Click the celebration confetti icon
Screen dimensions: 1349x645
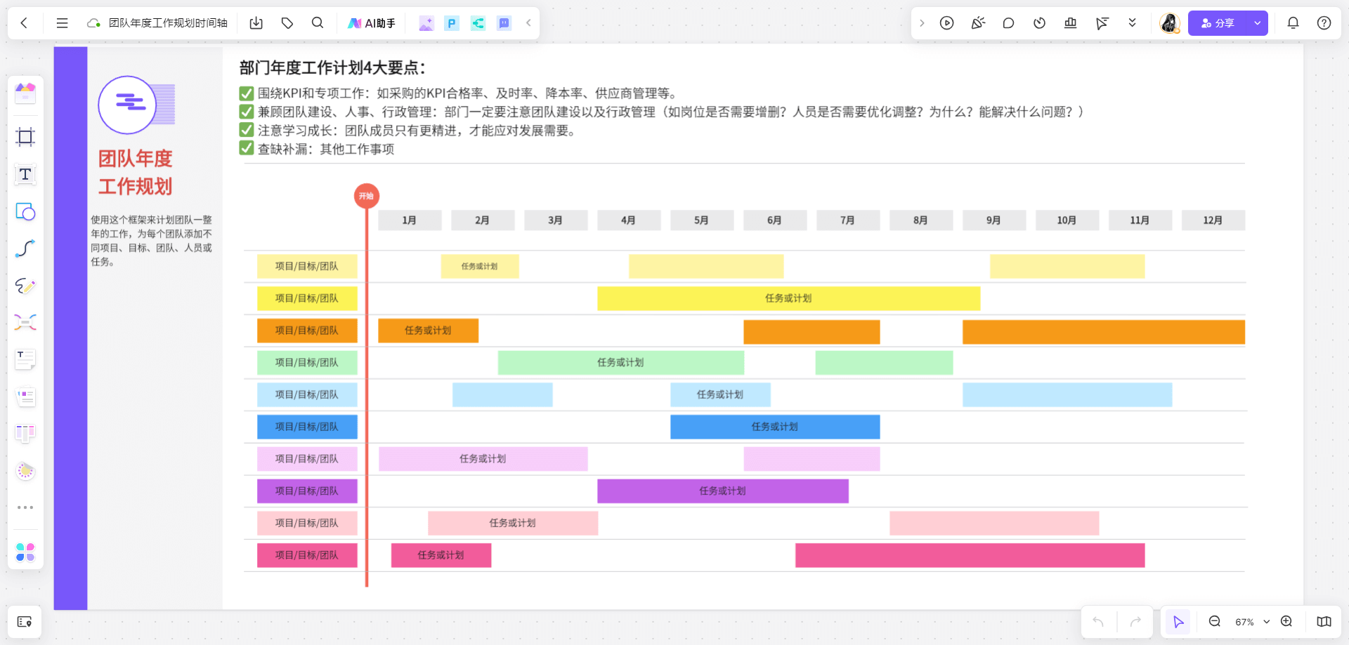click(978, 23)
